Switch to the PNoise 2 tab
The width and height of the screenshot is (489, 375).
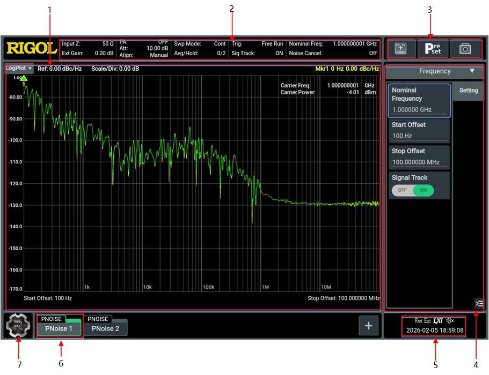105,326
